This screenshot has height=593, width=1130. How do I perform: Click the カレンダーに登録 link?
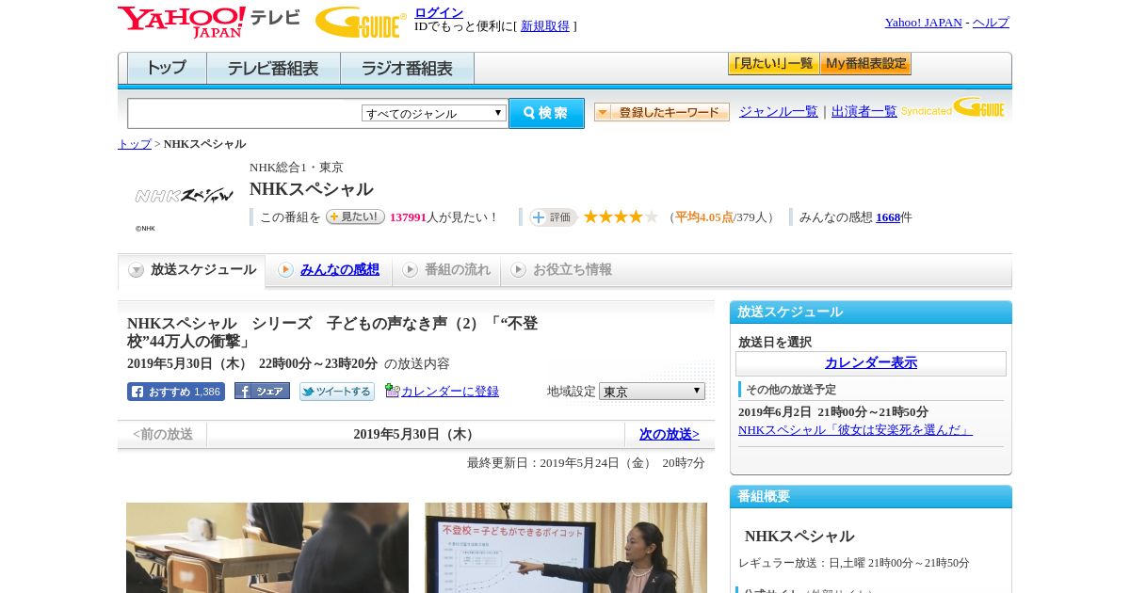point(450,392)
